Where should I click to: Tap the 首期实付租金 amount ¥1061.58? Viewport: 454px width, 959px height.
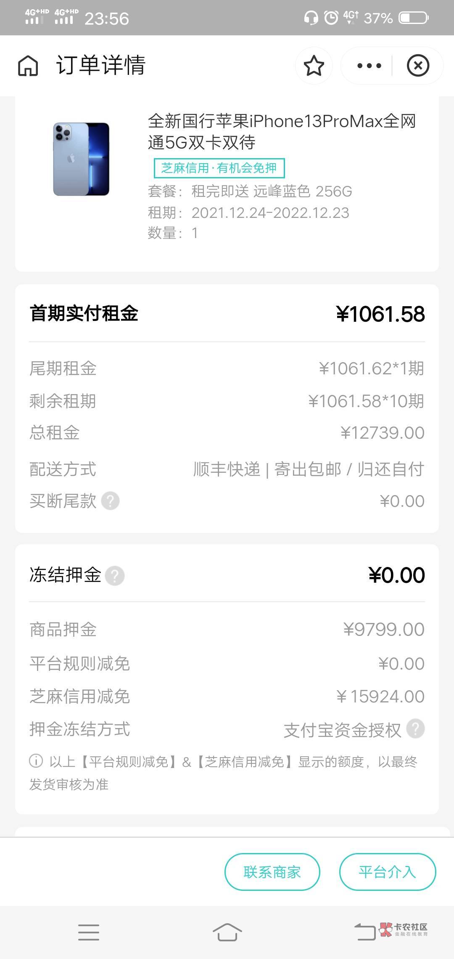click(380, 314)
